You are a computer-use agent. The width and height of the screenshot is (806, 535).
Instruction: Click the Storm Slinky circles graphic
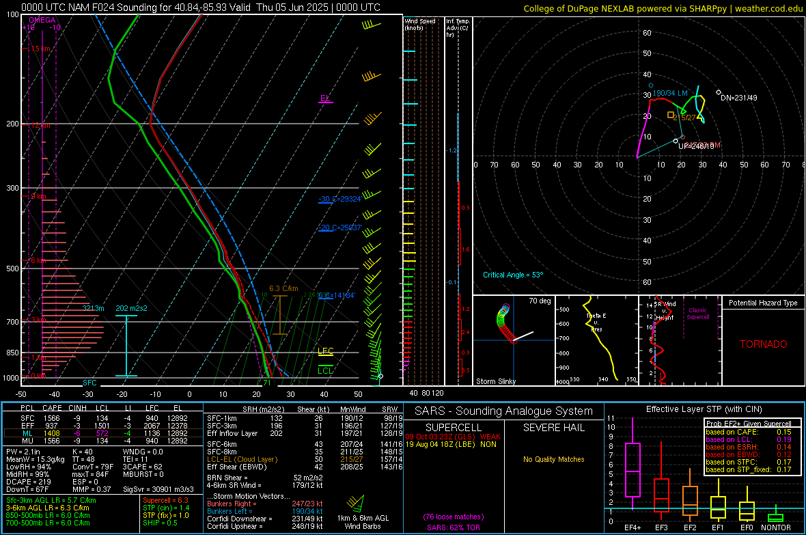tap(506, 324)
